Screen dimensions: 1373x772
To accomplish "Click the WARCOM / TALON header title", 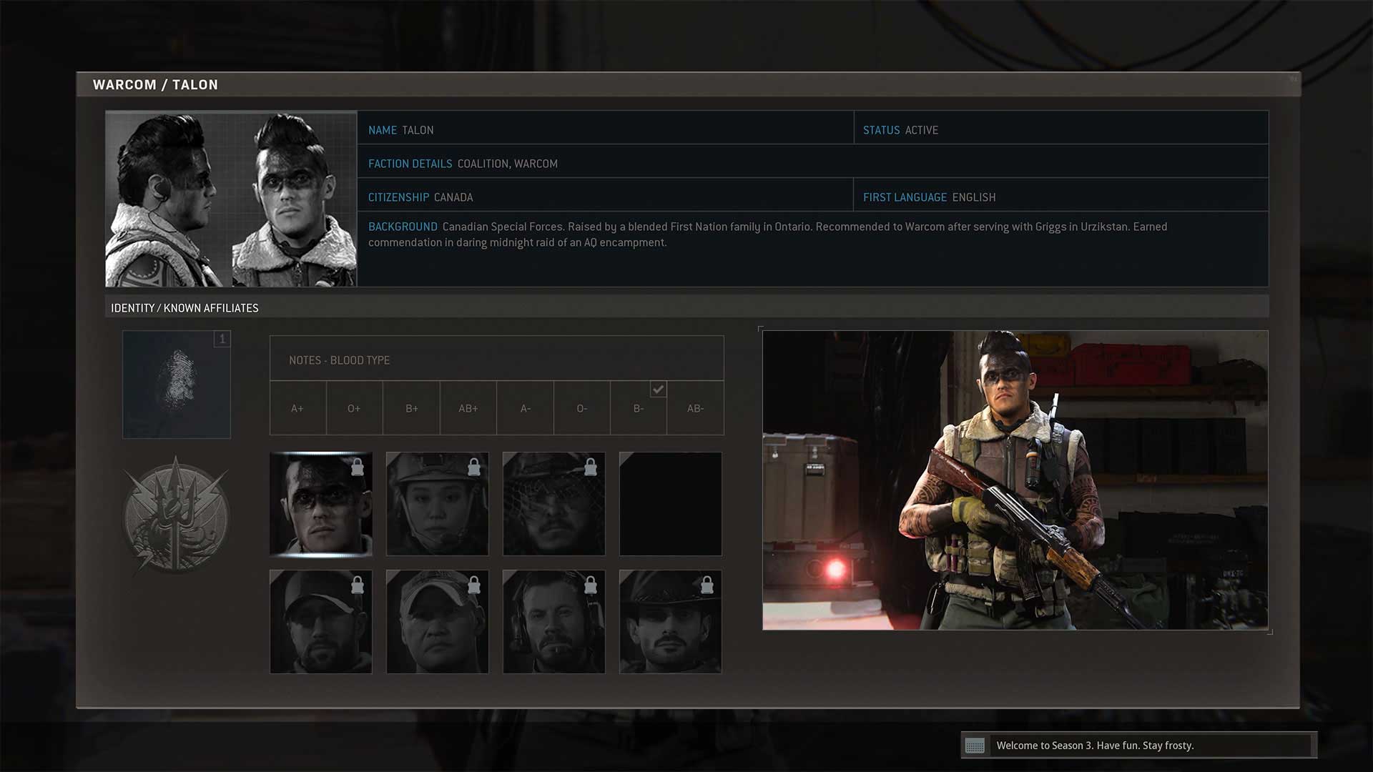I will [155, 84].
